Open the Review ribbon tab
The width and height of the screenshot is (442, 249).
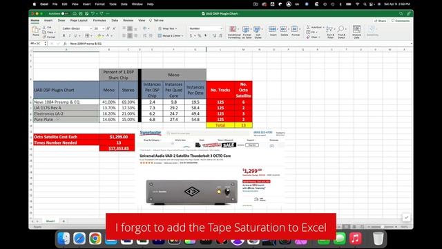128,21
